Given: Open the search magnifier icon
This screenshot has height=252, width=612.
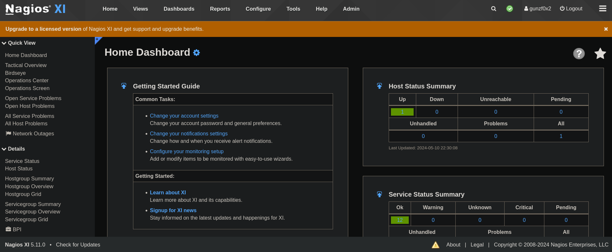Looking at the screenshot, I should 494,9.
